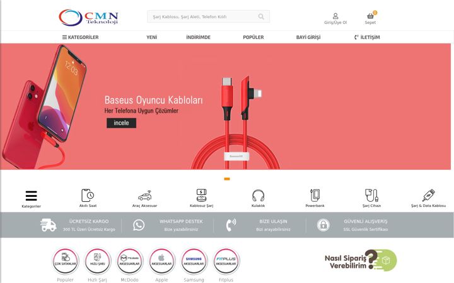The image size is (454, 283).
Task: Click the Nasıl Sipariş Verebilirim graphic
Action: [361, 260]
